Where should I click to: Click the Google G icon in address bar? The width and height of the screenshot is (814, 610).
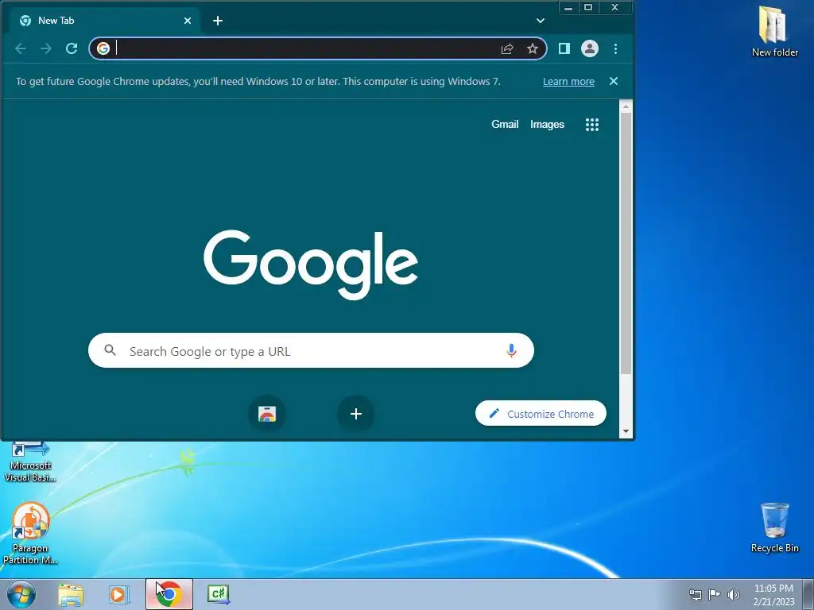pos(103,48)
